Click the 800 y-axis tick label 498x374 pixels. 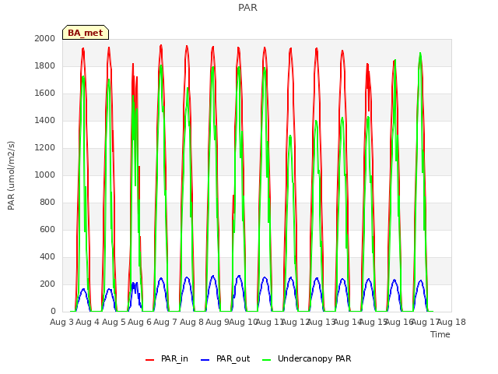47,203
